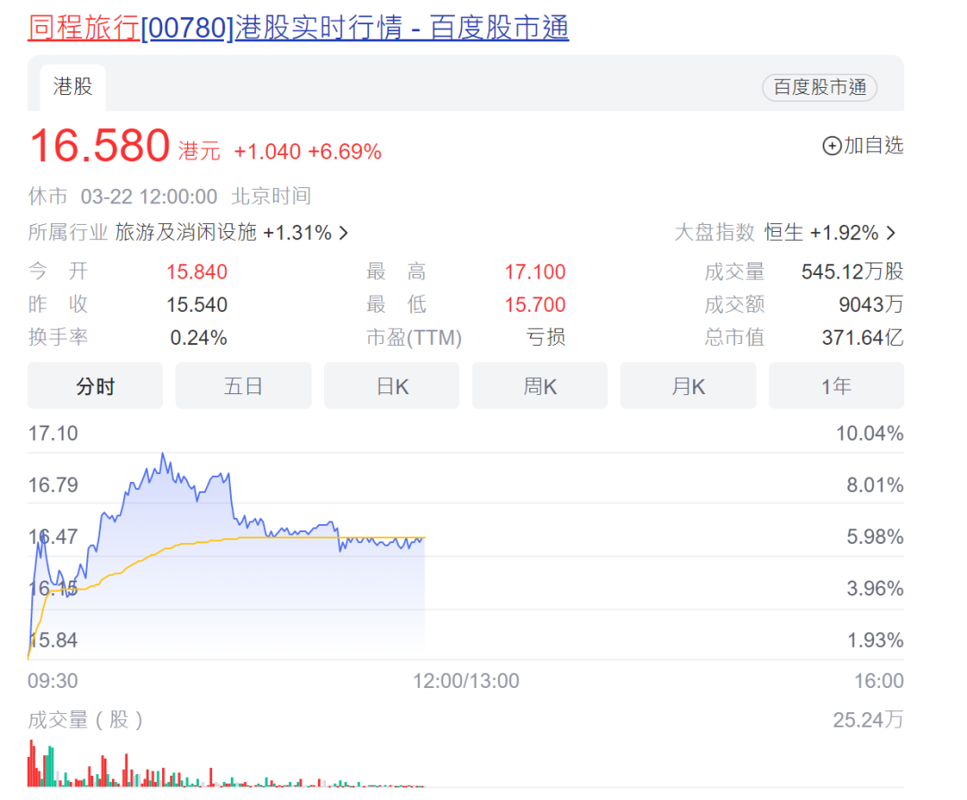Click the volume bars at market open
The height and width of the screenshot is (800, 967).
(40, 765)
